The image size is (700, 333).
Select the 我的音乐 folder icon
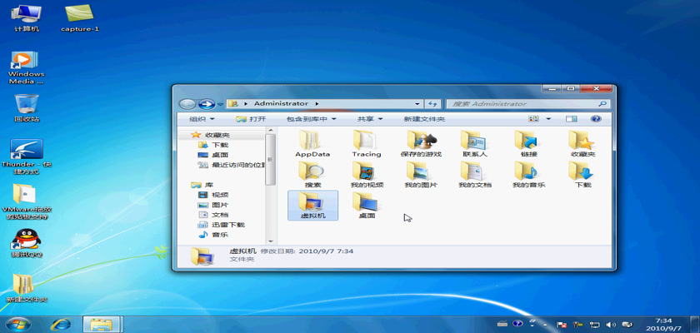tap(528, 171)
